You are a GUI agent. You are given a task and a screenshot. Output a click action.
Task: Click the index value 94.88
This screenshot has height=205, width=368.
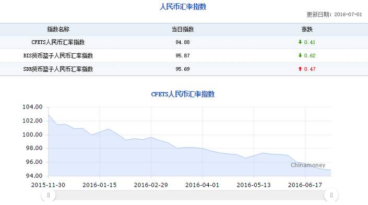(x=183, y=42)
